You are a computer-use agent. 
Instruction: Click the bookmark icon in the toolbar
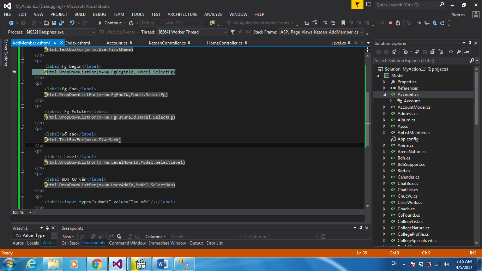click(x=343, y=23)
